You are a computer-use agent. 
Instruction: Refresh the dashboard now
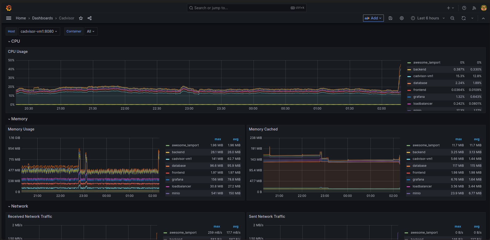[464, 18]
